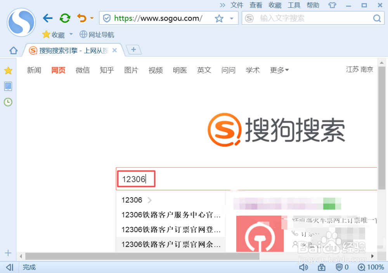388x273 pixels.
Task: Bookmark page with the address bar star
Action: [219, 18]
